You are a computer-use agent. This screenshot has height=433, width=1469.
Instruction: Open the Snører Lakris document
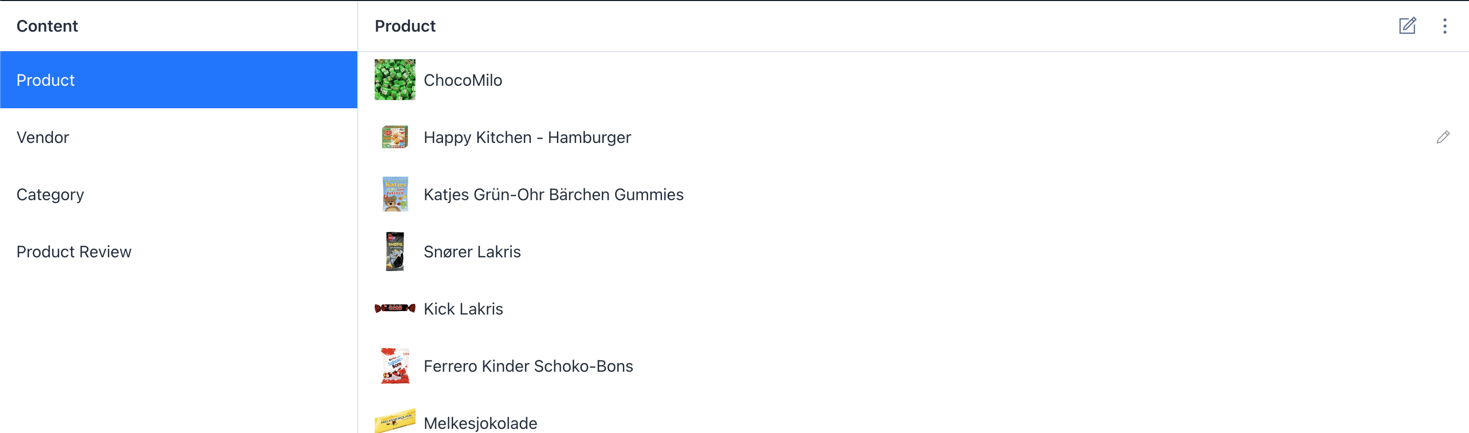coord(913,251)
